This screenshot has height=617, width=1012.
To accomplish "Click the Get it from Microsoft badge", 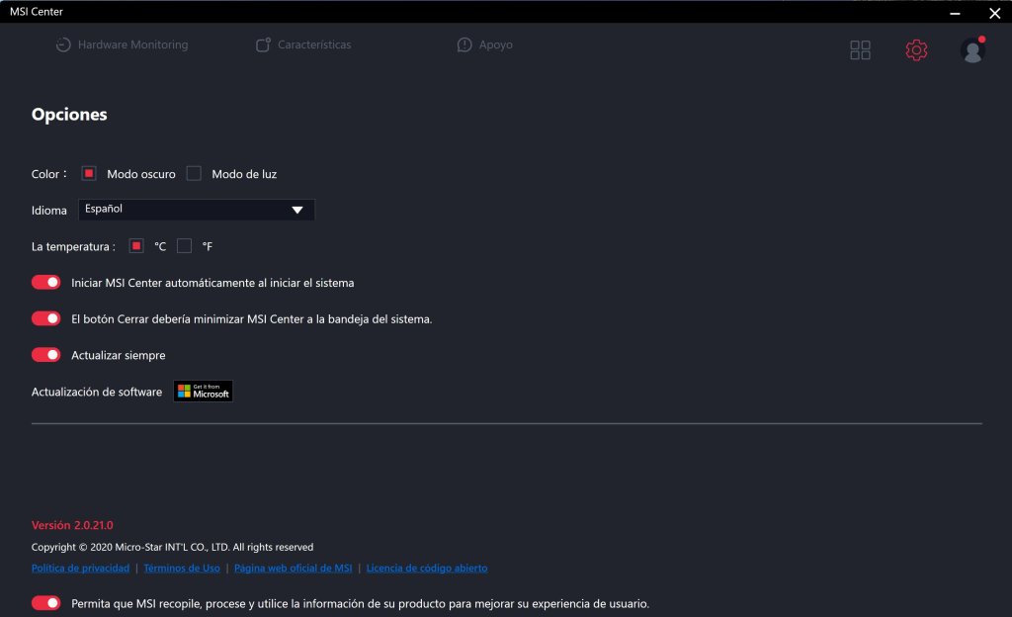I will [x=203, y=392].
